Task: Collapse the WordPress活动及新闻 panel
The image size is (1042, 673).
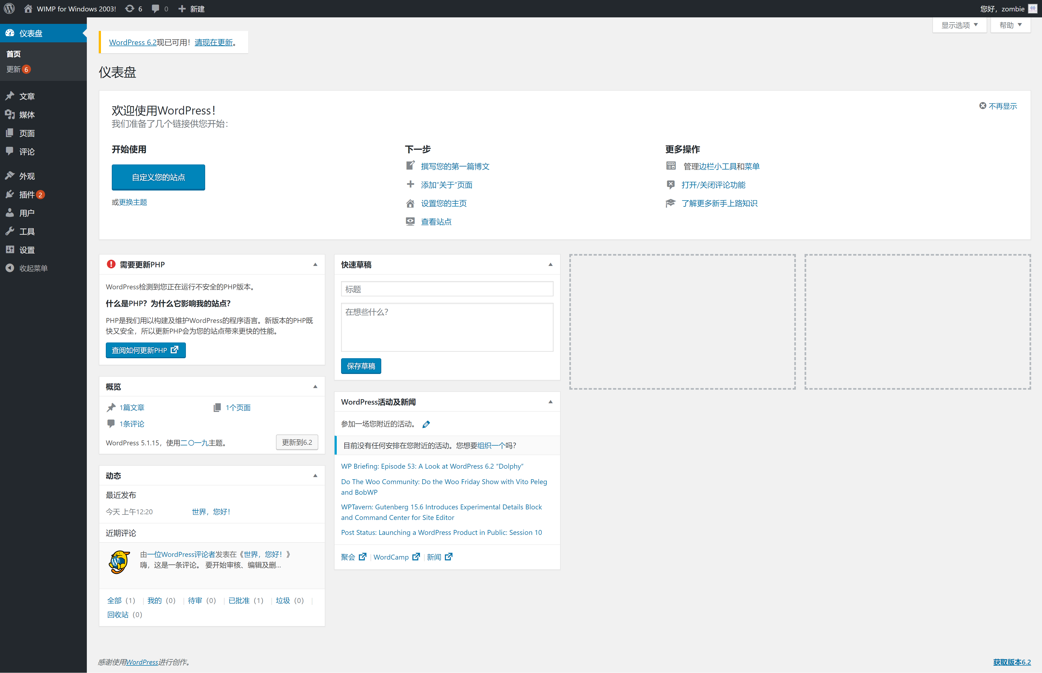Action: coord(551,402)
